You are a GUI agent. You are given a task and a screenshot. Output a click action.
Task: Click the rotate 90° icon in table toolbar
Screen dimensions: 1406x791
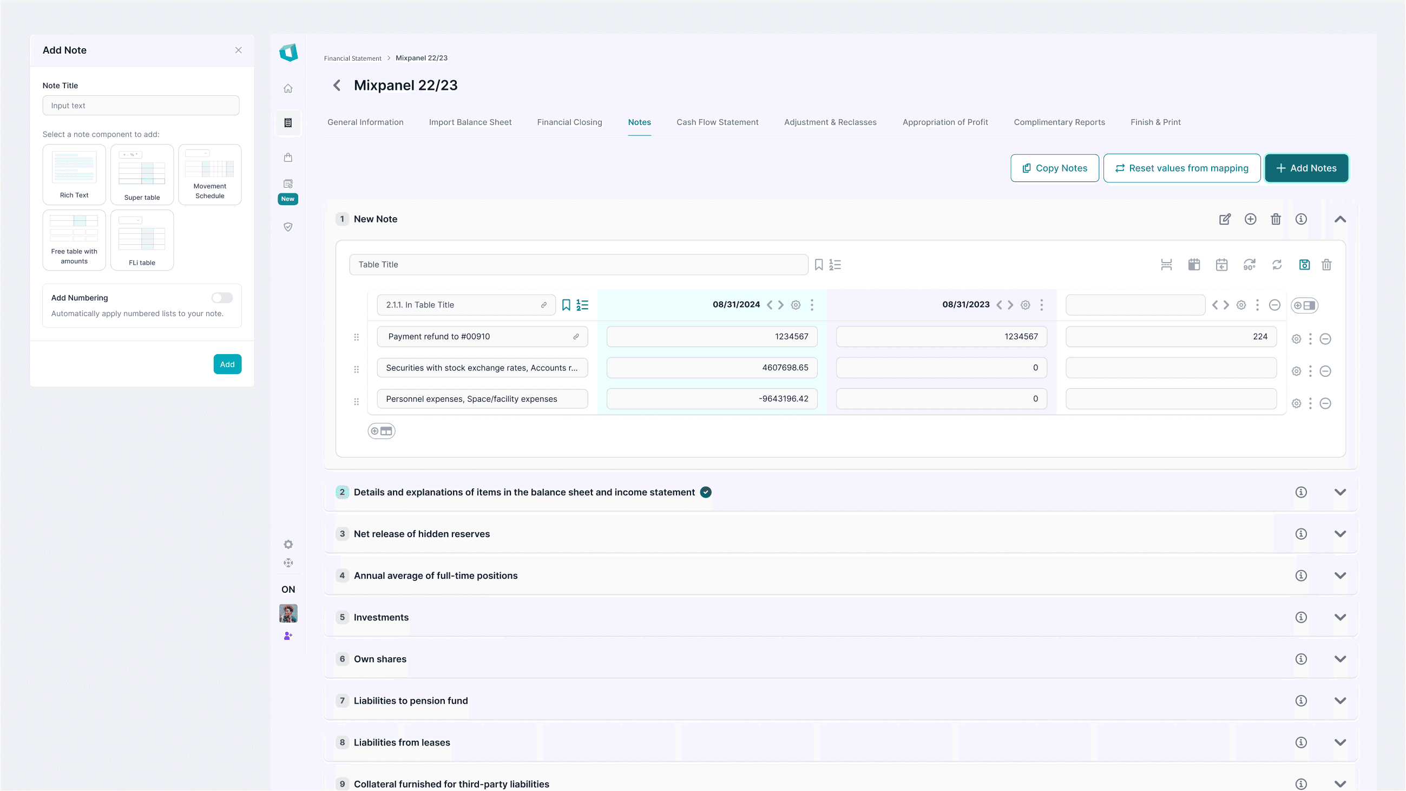point(1249,265)
